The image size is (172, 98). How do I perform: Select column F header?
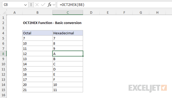124,12
